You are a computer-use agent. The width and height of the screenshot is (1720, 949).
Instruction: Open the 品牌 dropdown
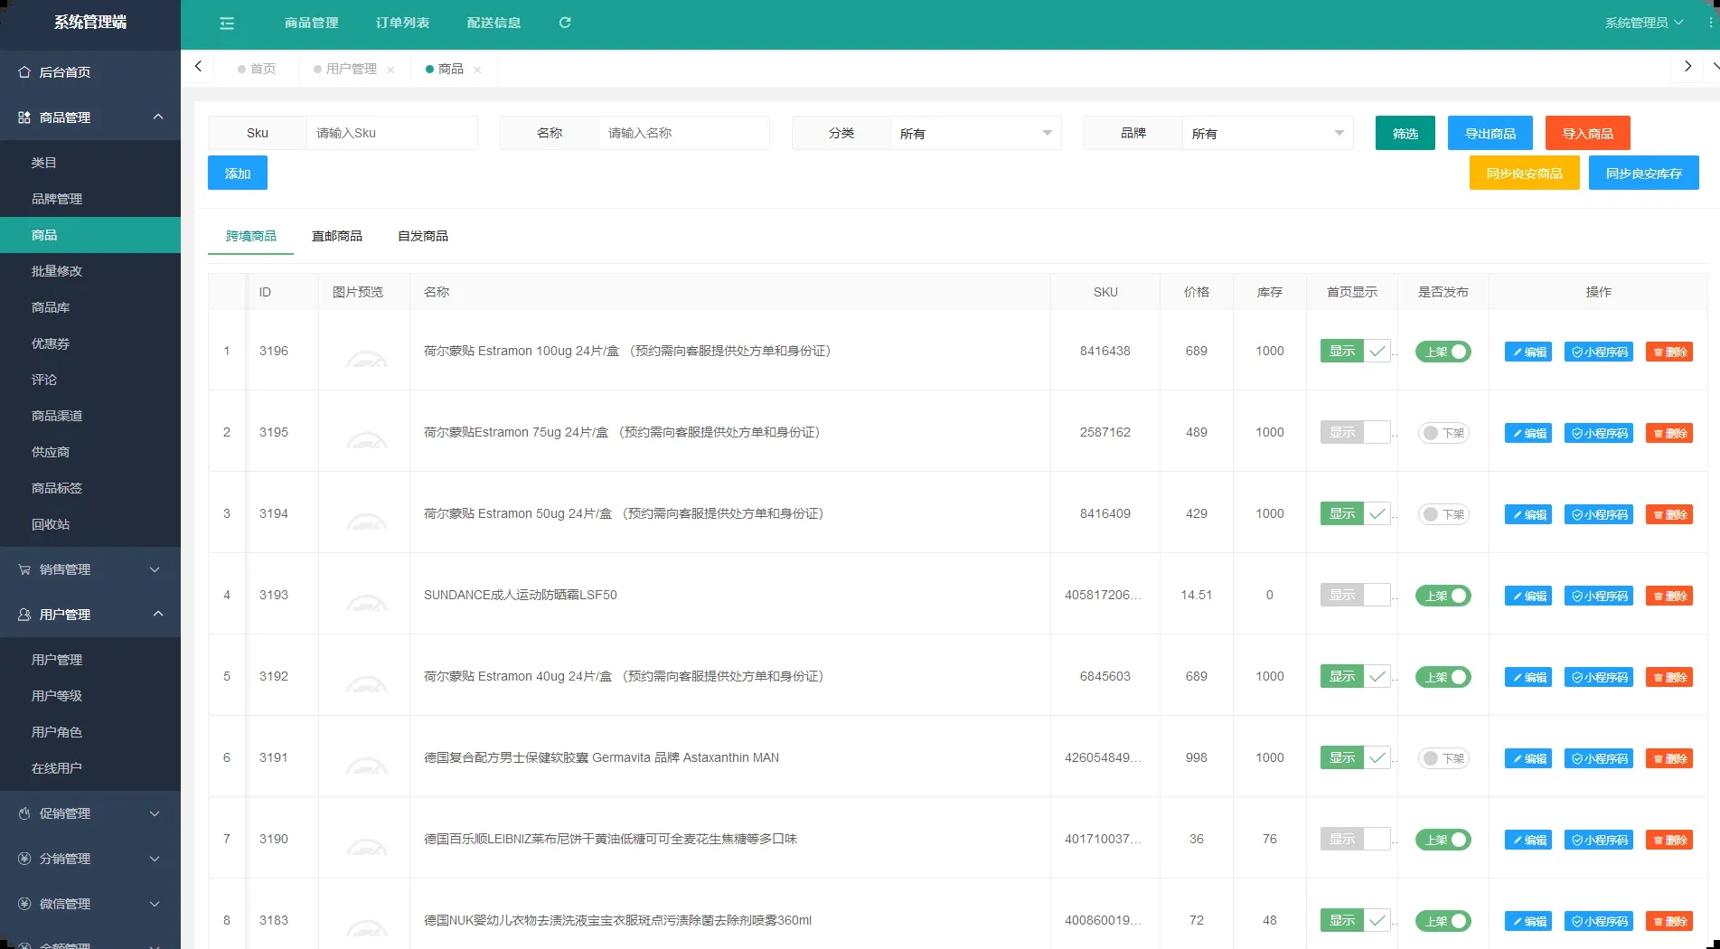[1266, 134]
